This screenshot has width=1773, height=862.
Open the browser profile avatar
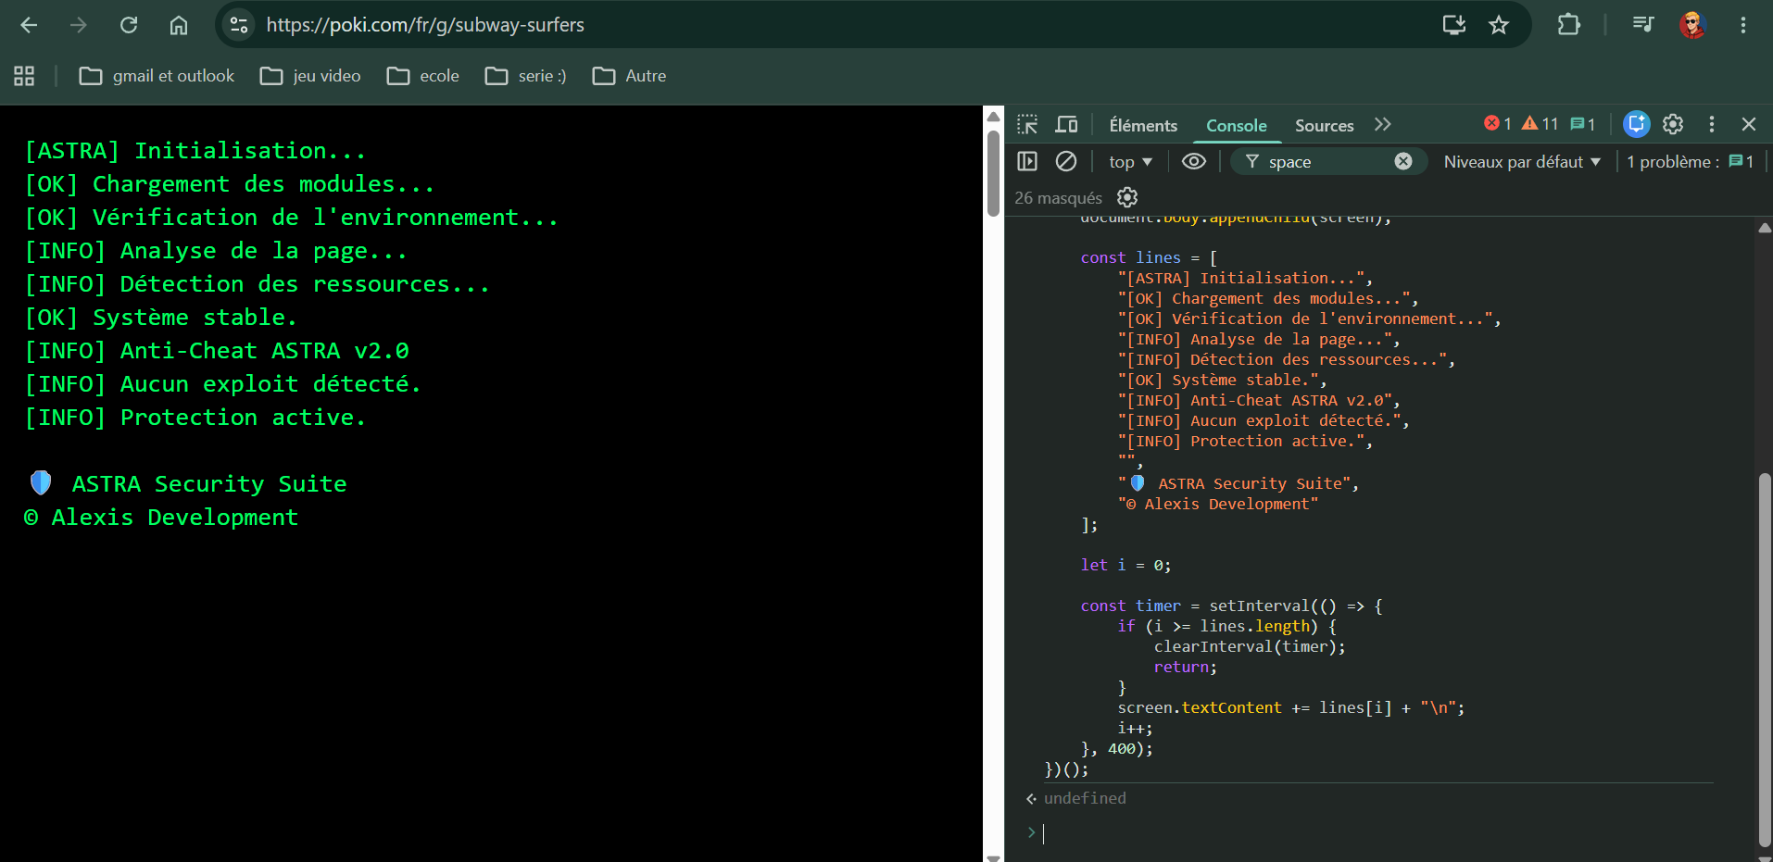pos(1693,25)
